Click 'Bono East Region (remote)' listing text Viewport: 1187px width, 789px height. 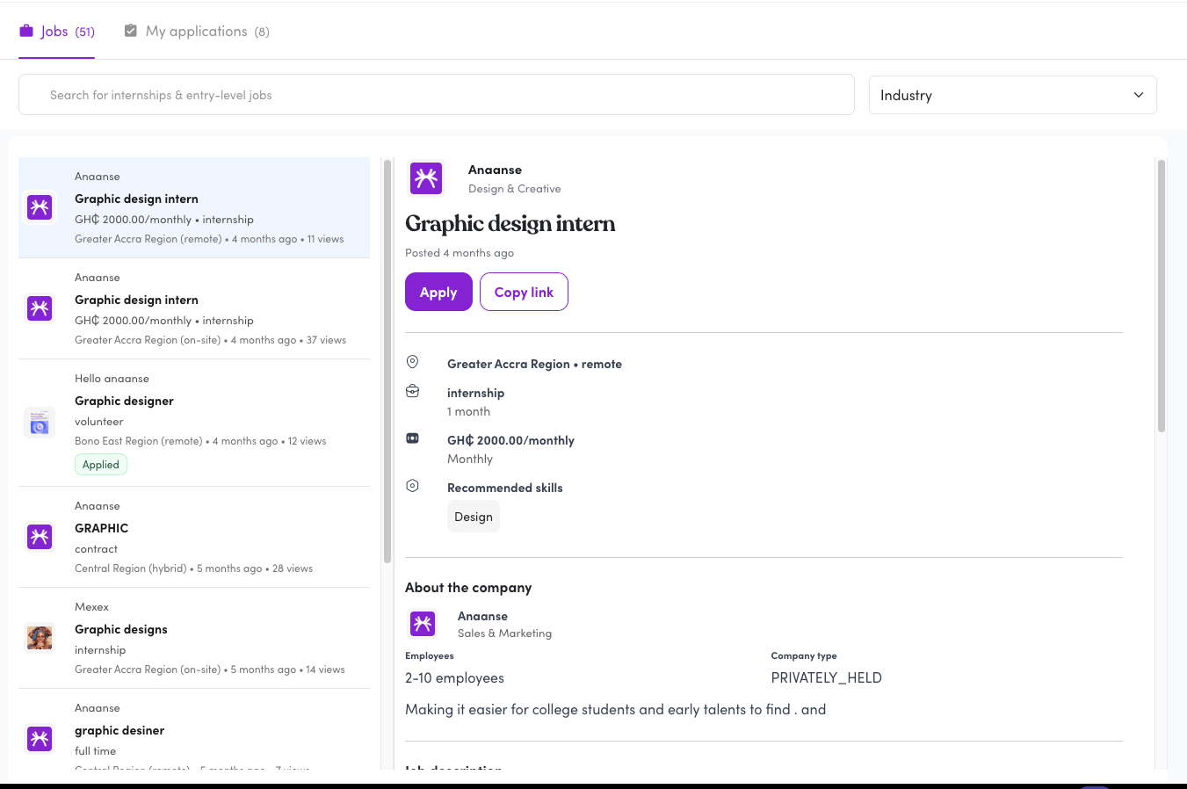139,441
